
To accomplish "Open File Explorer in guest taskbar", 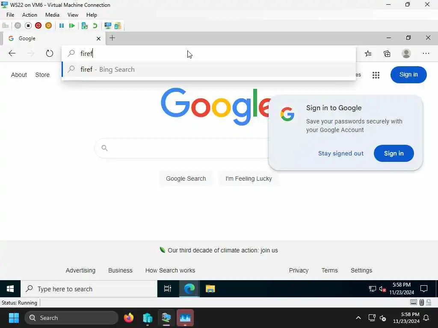I will pos(210,289).
